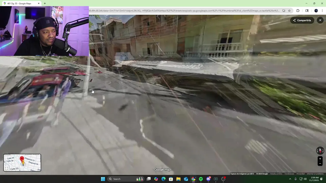This screenshot has height=183, width=326.
Task: Click Informar un problema link
Action: coord(315,174)
